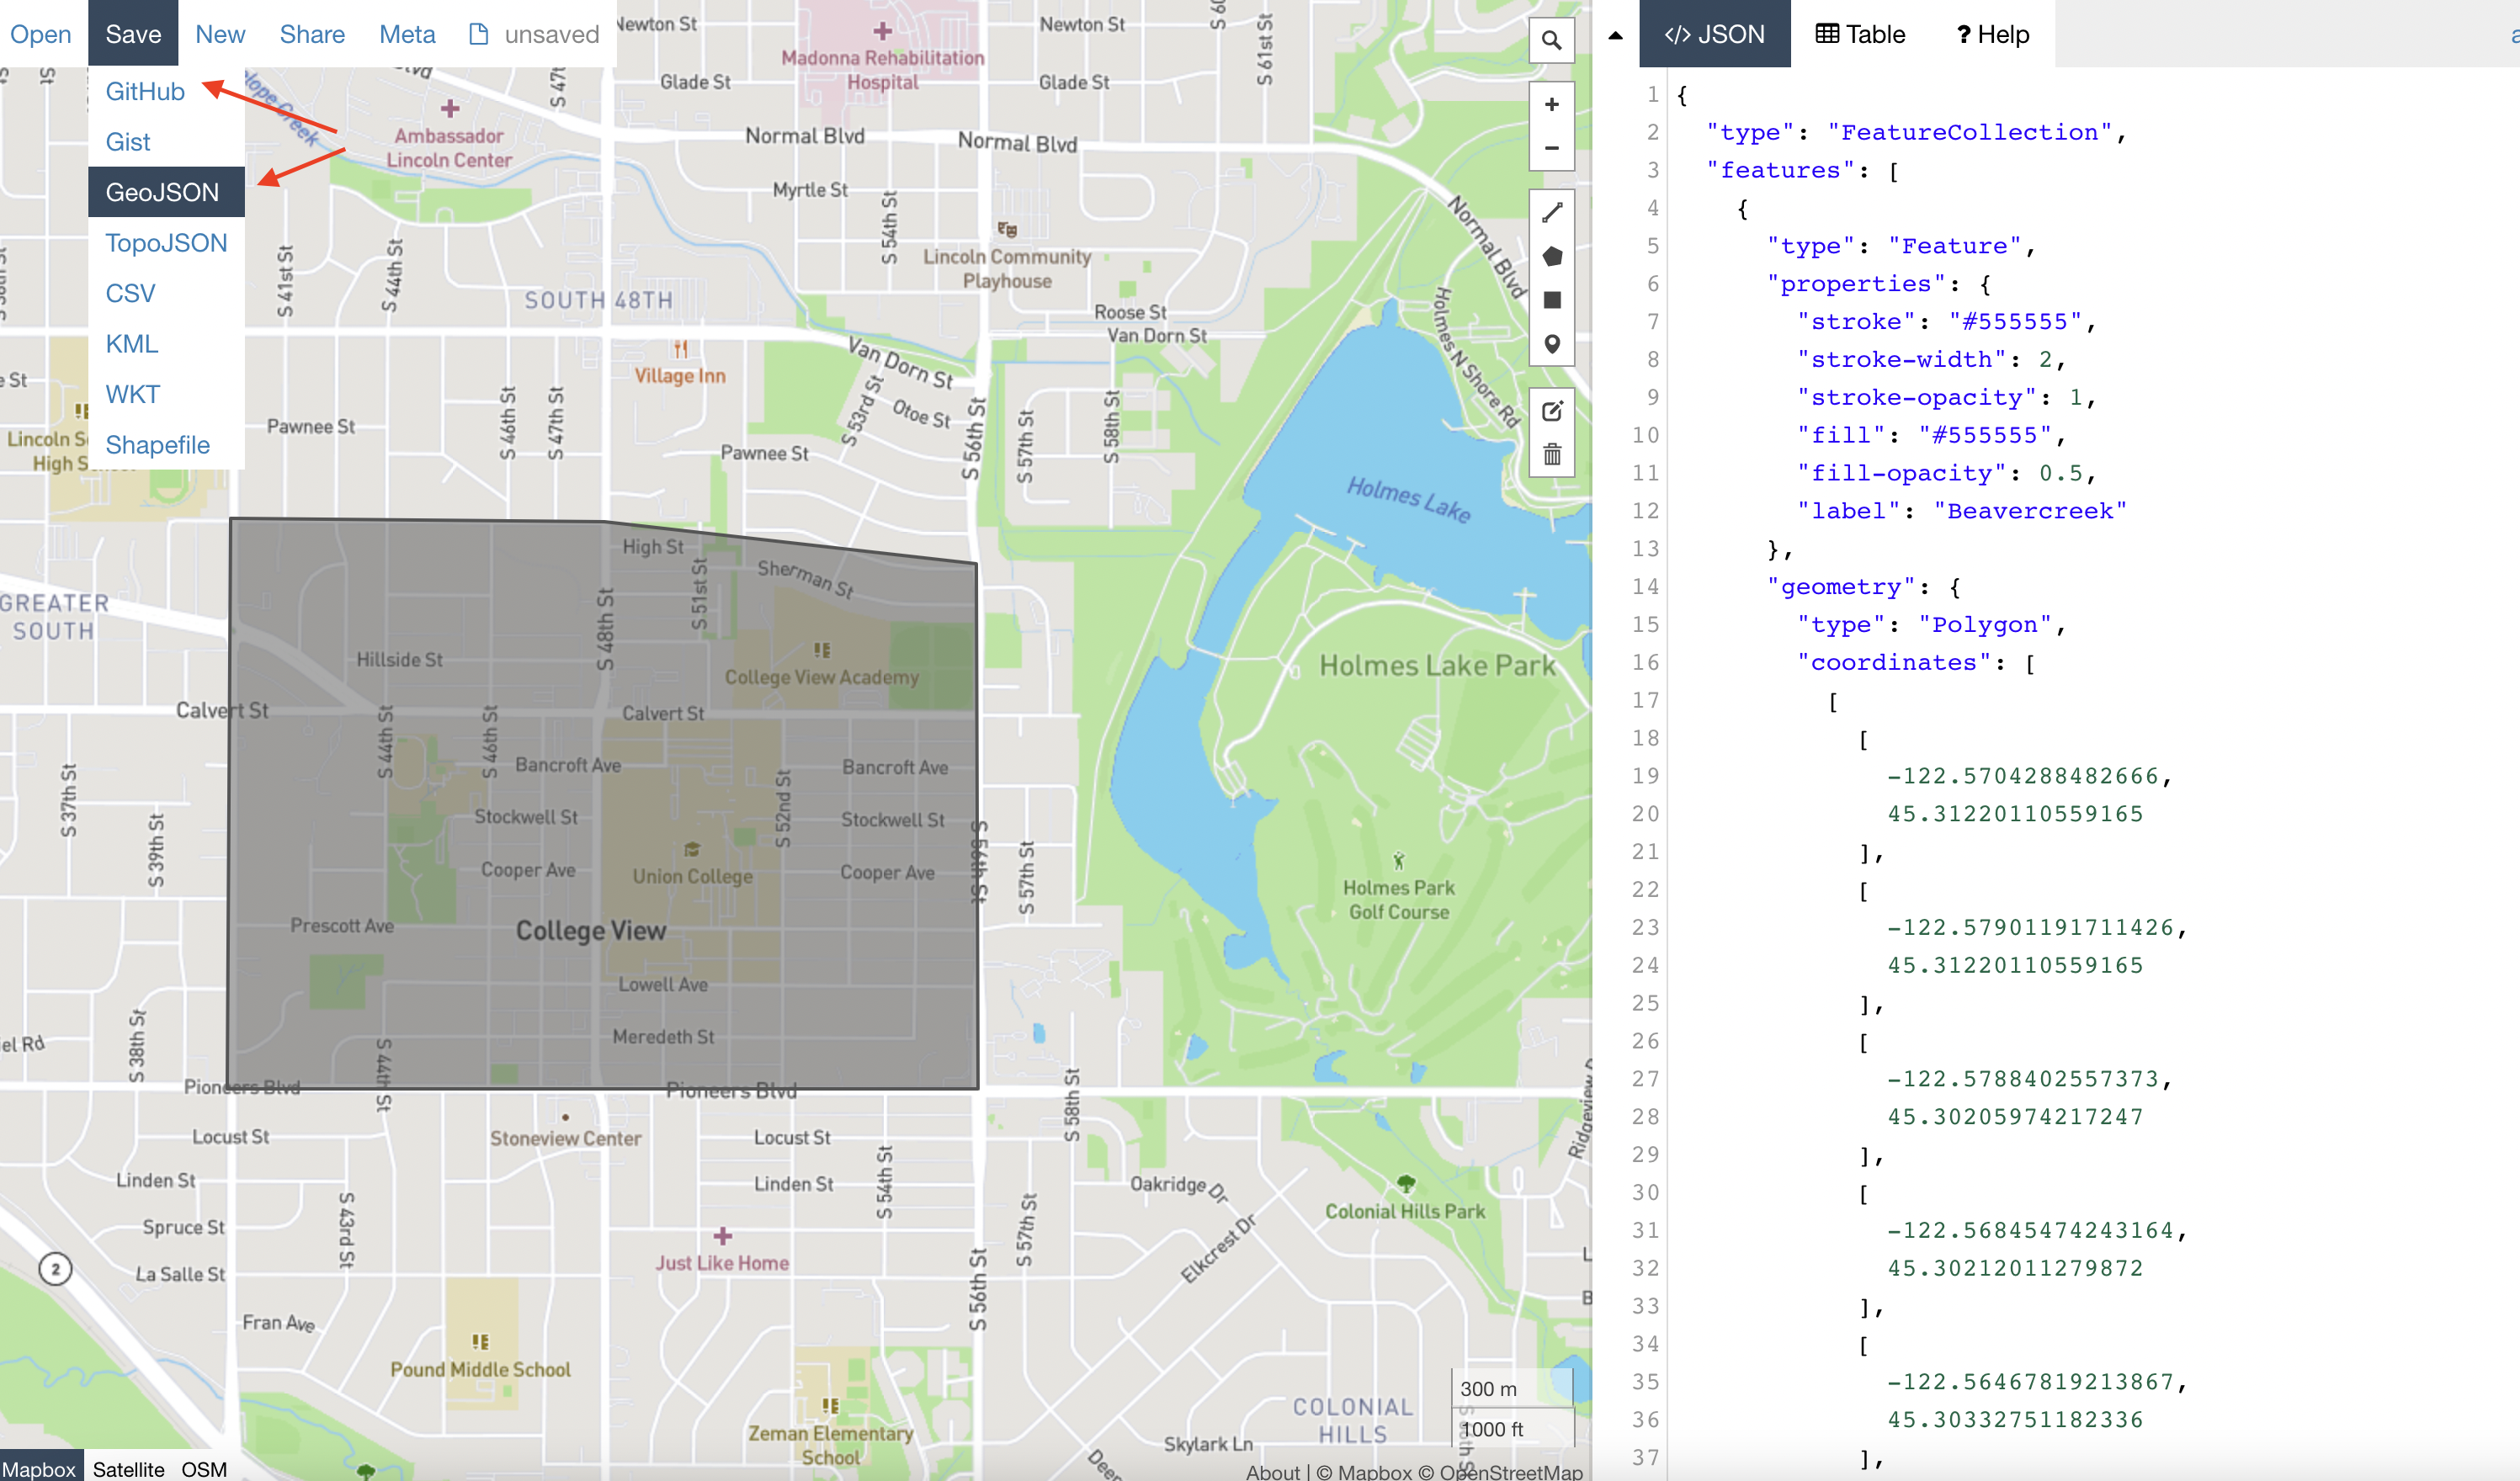Select the place marker tool

(1551, 344)
